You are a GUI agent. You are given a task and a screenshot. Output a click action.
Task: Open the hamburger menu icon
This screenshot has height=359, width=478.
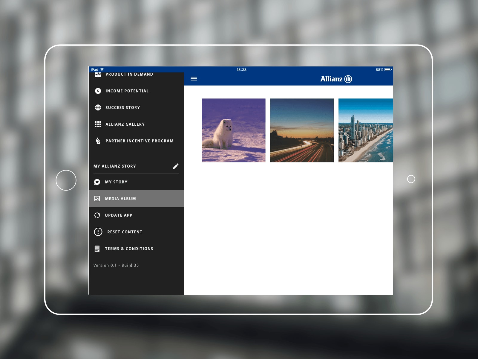[x=194, y=79]
